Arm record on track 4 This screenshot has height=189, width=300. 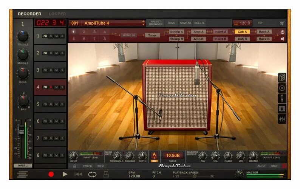point(51,87)
